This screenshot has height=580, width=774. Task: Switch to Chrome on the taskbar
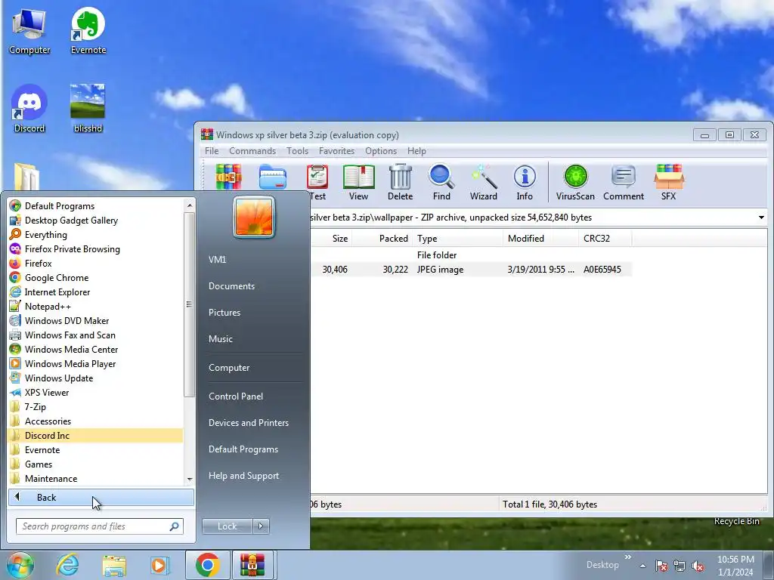pos(207,565)
